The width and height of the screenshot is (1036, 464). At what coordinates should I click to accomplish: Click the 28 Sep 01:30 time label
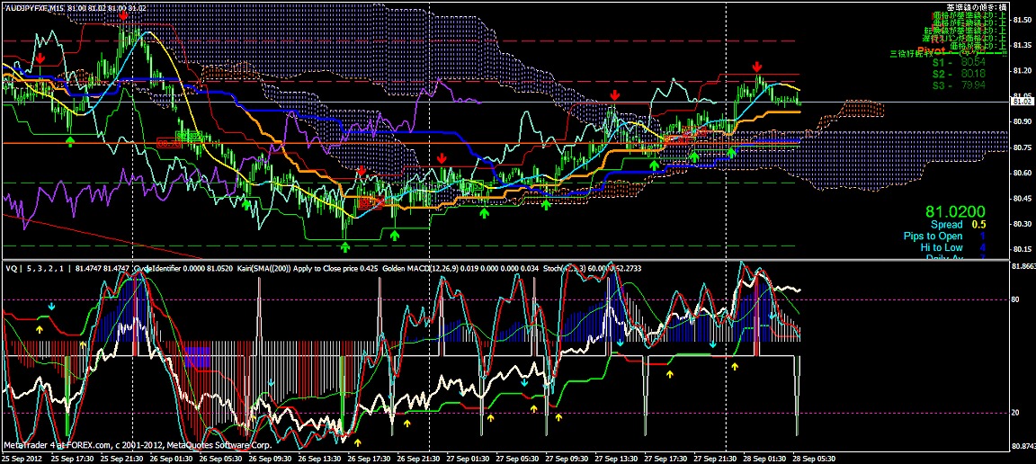click(x=764, y=458)
